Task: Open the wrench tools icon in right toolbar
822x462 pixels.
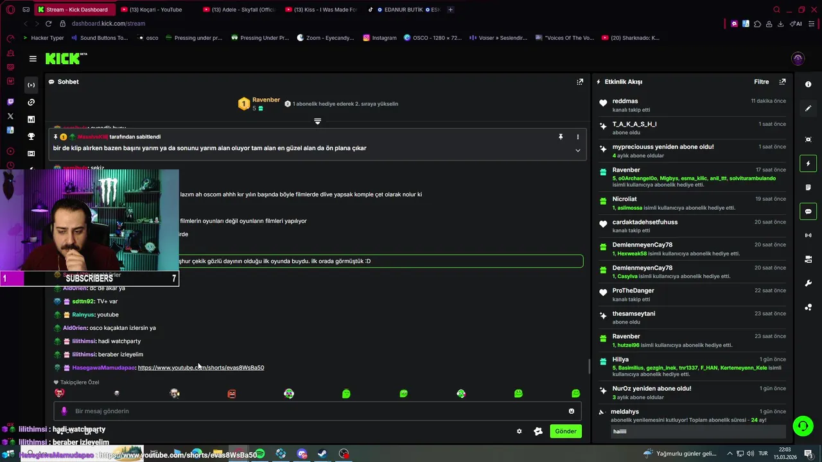Action: coord(808,283)
